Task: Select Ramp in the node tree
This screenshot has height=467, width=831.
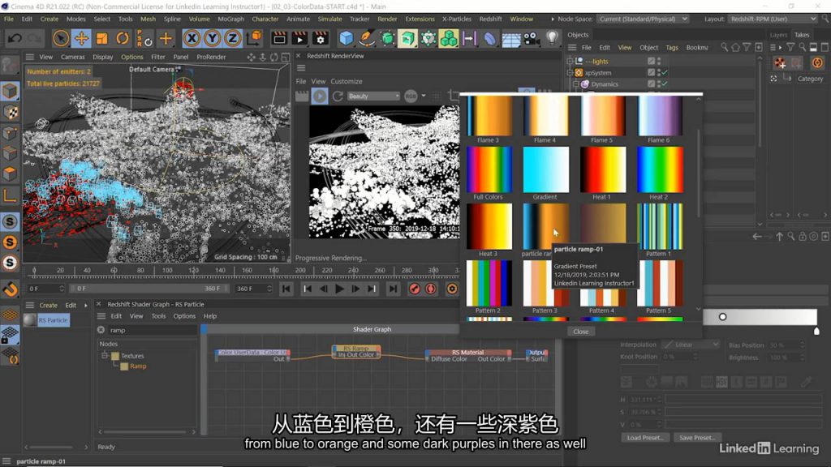Action: [138, 366]
